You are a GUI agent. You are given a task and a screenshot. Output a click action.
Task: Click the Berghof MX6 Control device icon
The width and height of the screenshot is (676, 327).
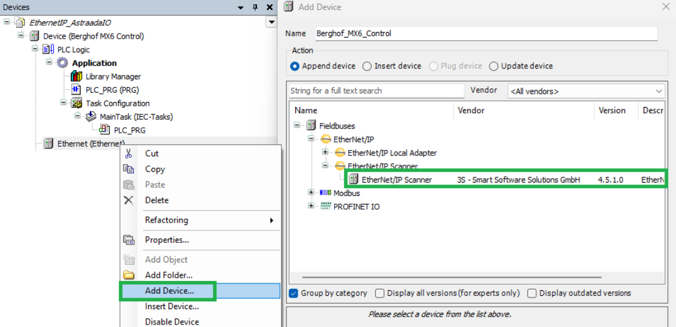tap(34, 36)
